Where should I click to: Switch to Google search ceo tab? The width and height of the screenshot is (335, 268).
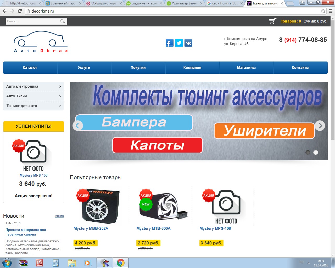point(225,3)
